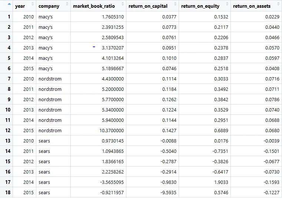This screenshot has width=282, height=199.
Task: Click the return_on_assets value -0.1593
Action: 271,182
